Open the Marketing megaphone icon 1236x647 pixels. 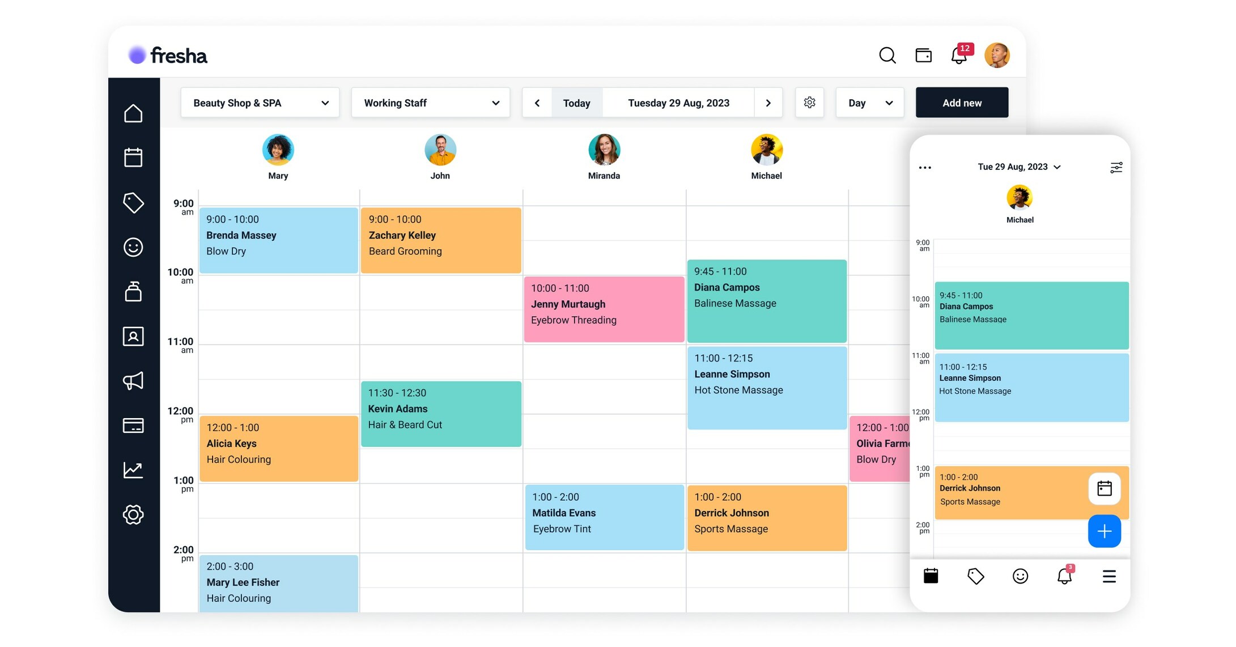point(133,381)
